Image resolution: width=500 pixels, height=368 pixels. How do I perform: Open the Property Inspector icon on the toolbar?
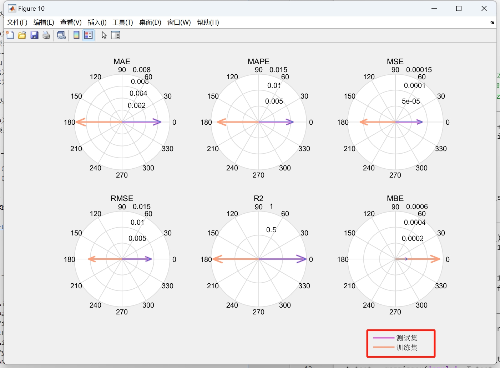point(116,35)
